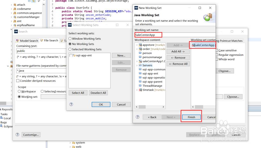Expand attach package in explorer tree
Image resolution: width=261 pixels, height=148 pixels.
tap(11, 5)
